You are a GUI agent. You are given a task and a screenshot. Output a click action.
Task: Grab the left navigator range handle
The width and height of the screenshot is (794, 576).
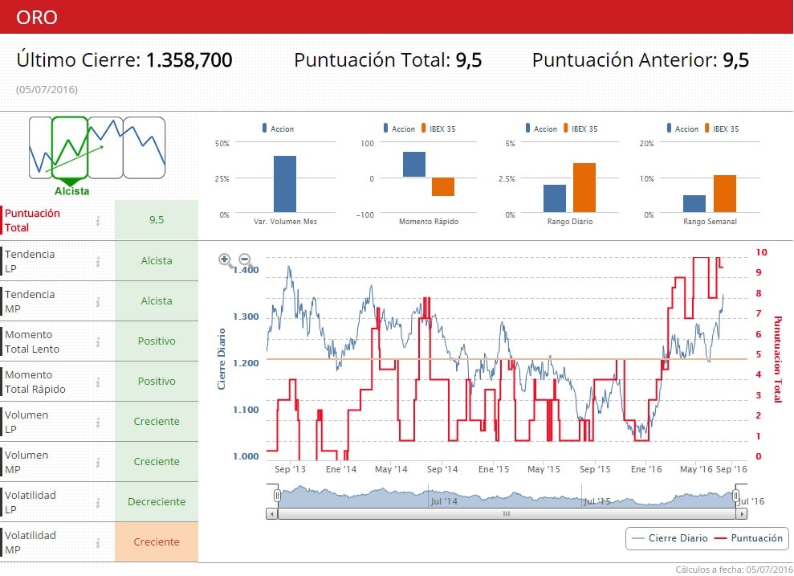pos(277,496)
